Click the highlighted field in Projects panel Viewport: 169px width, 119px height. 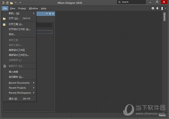(x=44, y=32)
